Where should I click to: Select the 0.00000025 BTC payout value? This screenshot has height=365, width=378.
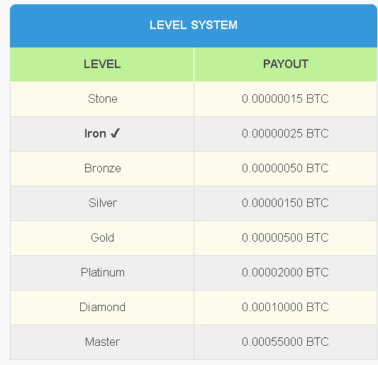pyautogui.click(x=285, y=133)
